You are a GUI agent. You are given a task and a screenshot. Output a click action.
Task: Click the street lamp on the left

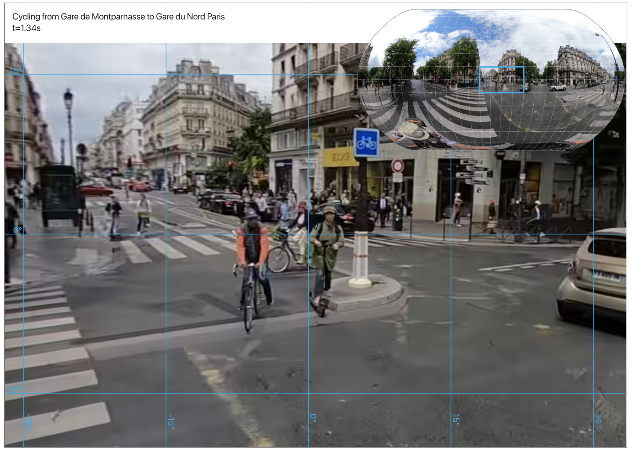tap(69, 126)
